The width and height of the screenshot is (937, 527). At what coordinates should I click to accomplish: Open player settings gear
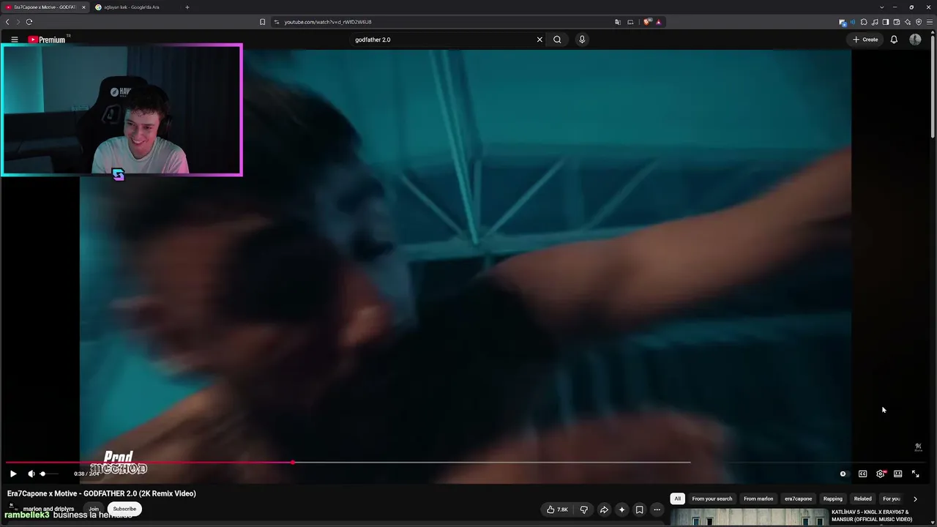click(881, 474)
